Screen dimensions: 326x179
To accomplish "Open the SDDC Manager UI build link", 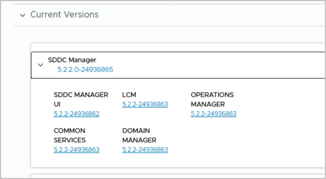I will (77, 114).
